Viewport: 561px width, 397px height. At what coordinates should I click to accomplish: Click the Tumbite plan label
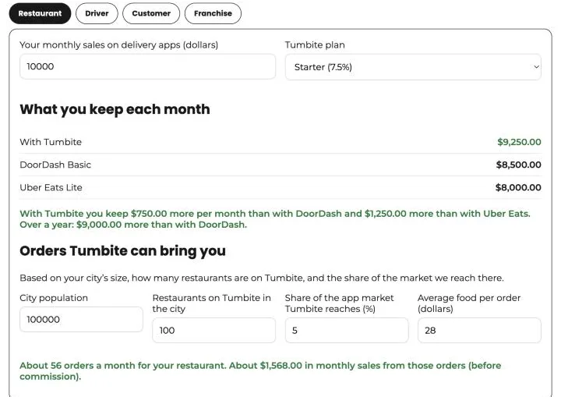[x=315, y=45]
